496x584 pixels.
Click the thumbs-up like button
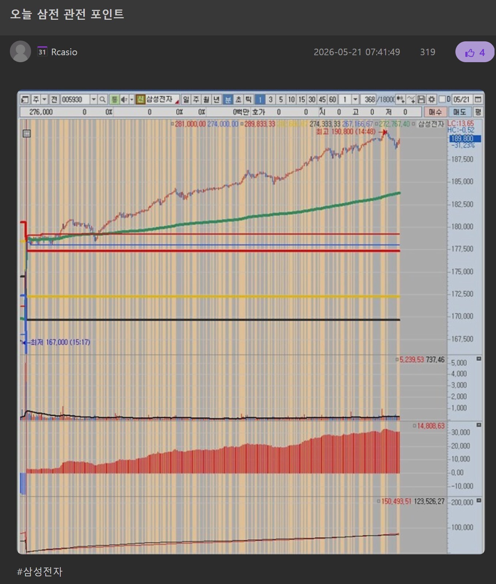coord(475,52)
